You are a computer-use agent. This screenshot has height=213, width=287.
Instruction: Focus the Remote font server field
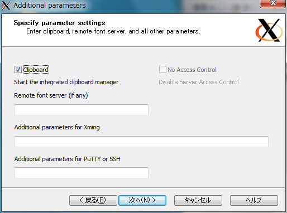[82, 110]
